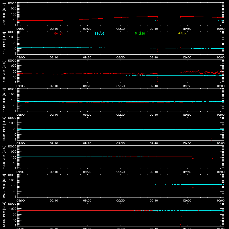The width and height of the screenshot is (229, 229).
Task: Select the '15400 MHz [SFU]' axis title
Action: (x=4, y=214)
